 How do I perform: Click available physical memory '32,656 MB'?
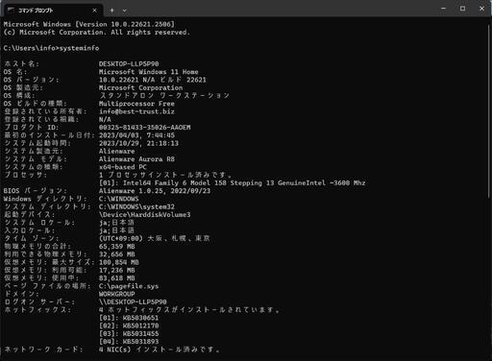tap(117, 254)
